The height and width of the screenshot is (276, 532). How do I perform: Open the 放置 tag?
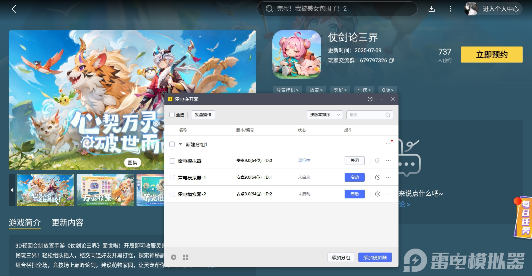[316, 90]
